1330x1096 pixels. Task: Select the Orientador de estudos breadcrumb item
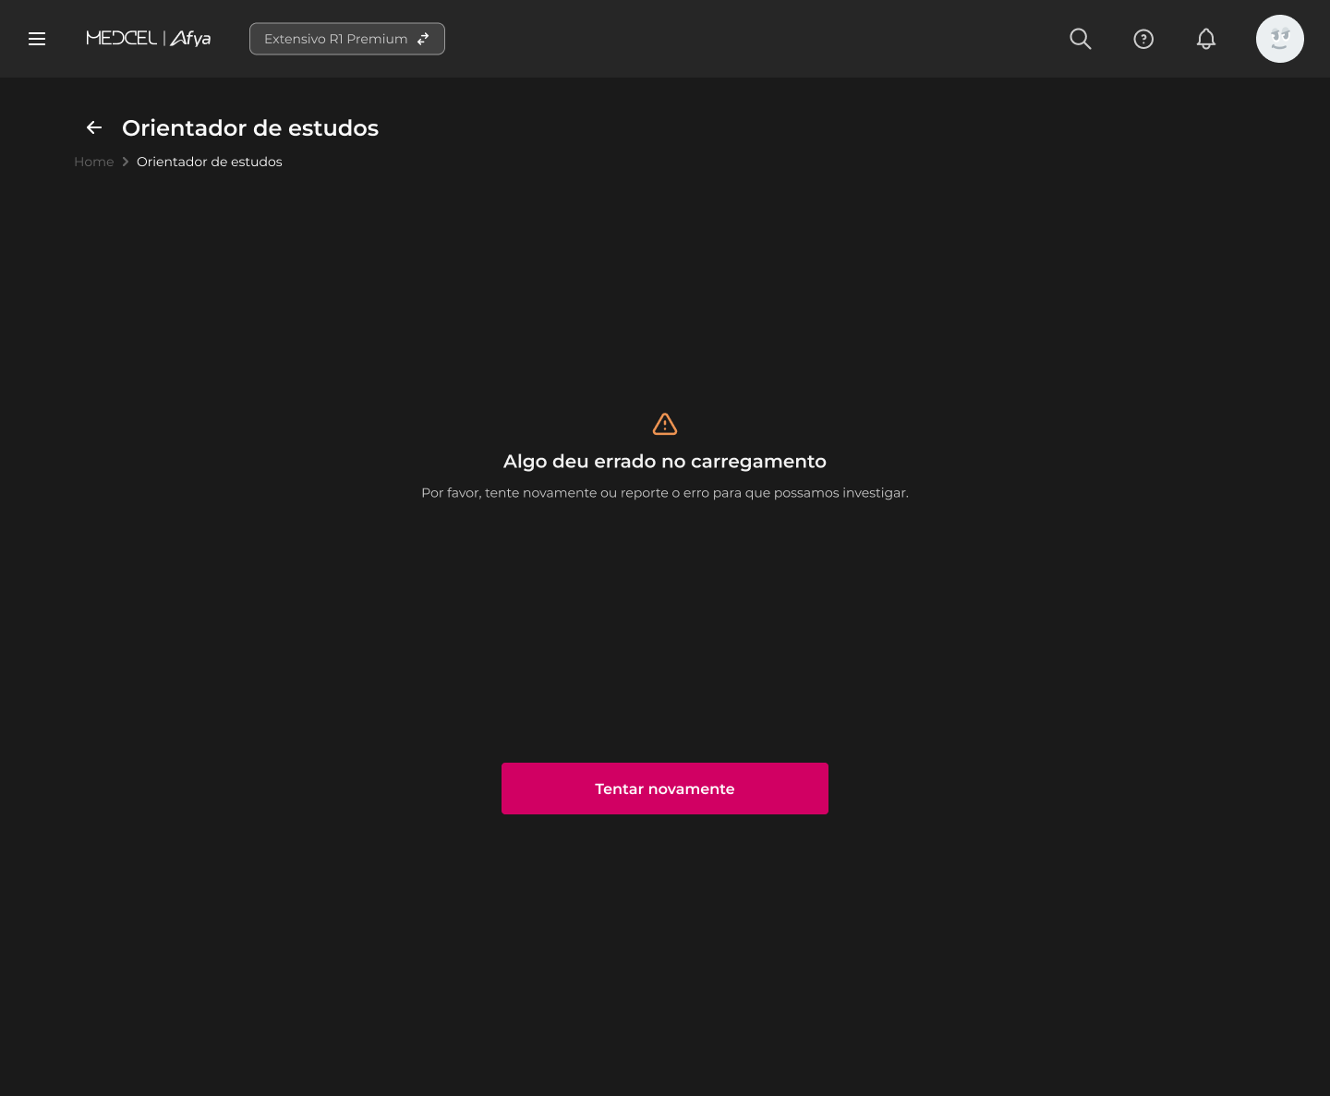pos(210,162)
